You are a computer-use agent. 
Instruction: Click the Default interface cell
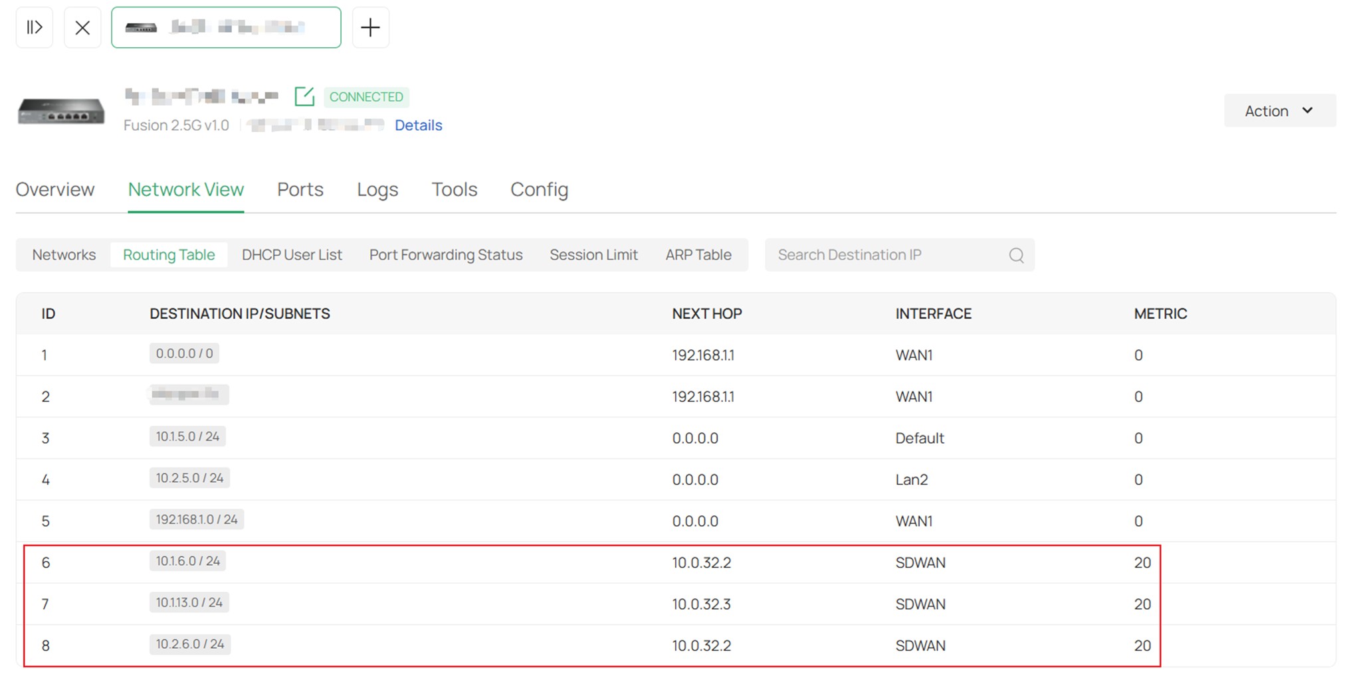pos(920,438)
